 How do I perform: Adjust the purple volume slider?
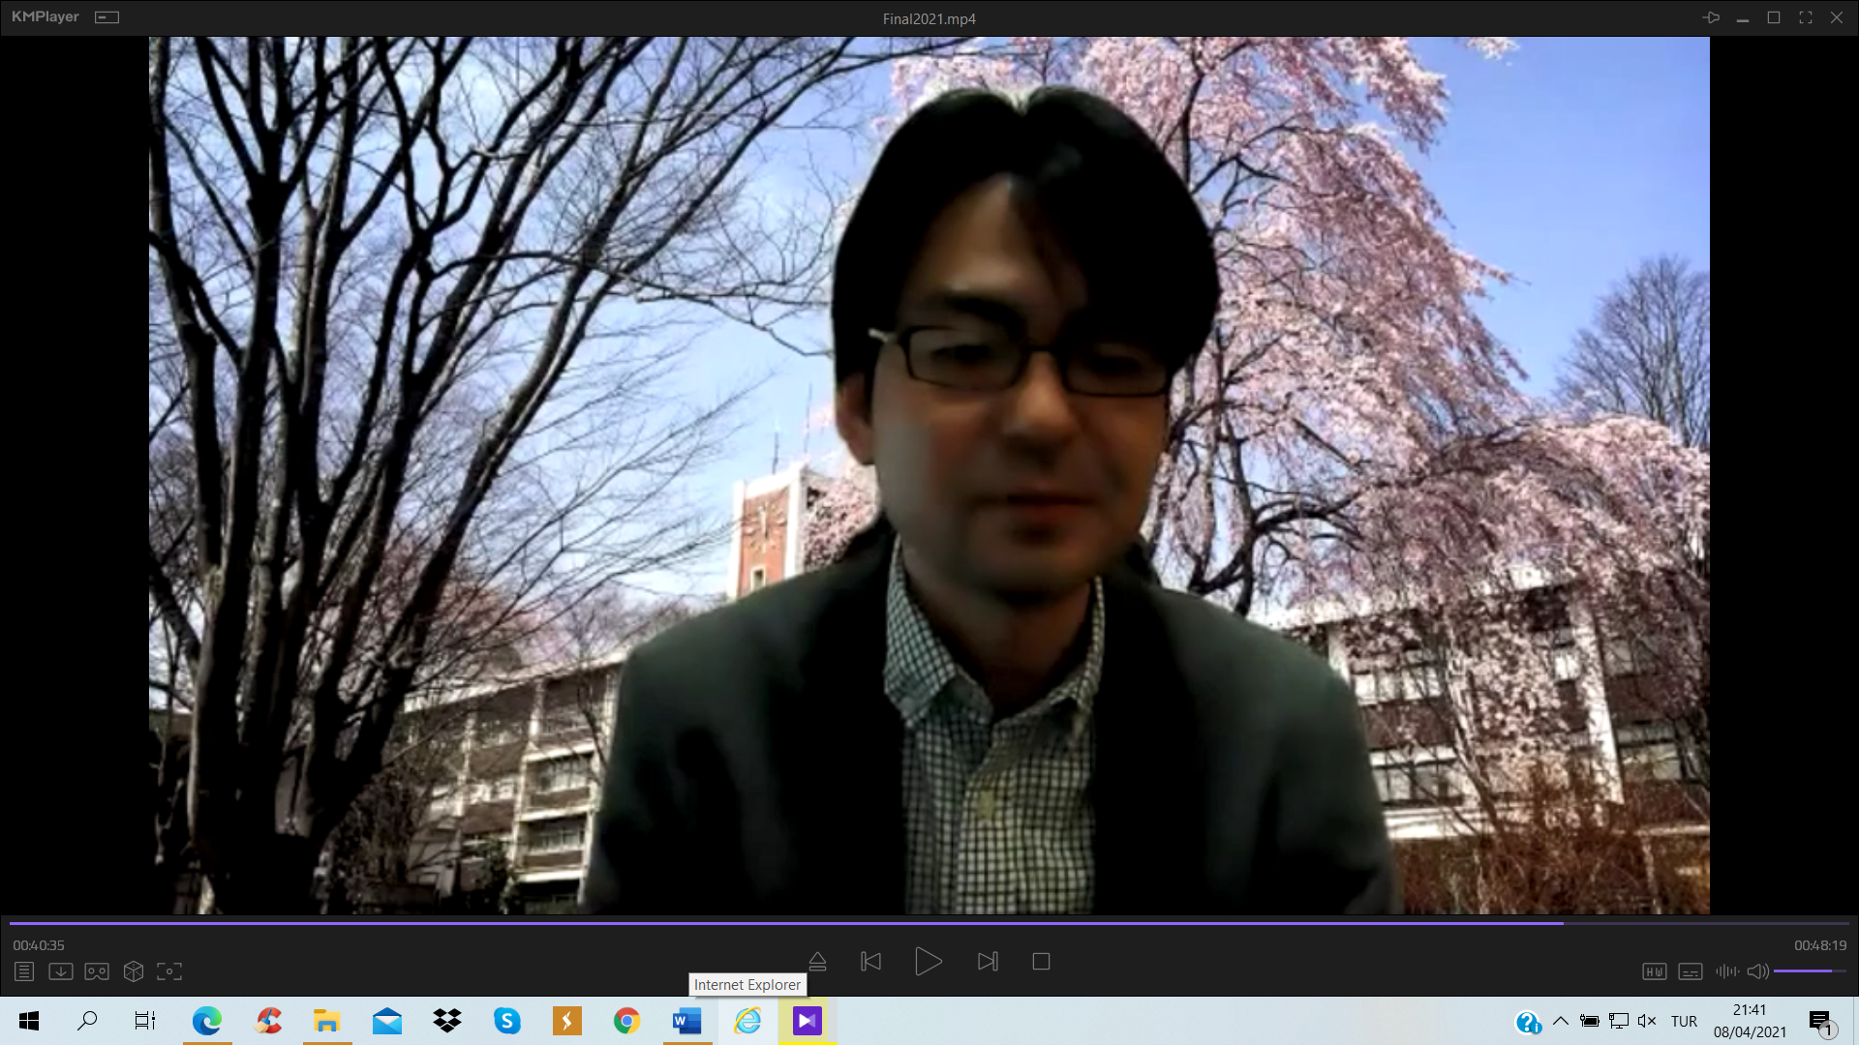(x=1809, y=971)
